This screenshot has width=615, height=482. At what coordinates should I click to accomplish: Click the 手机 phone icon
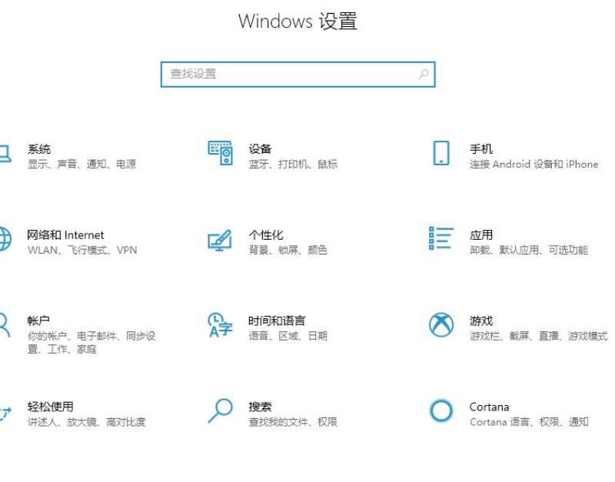441,153
